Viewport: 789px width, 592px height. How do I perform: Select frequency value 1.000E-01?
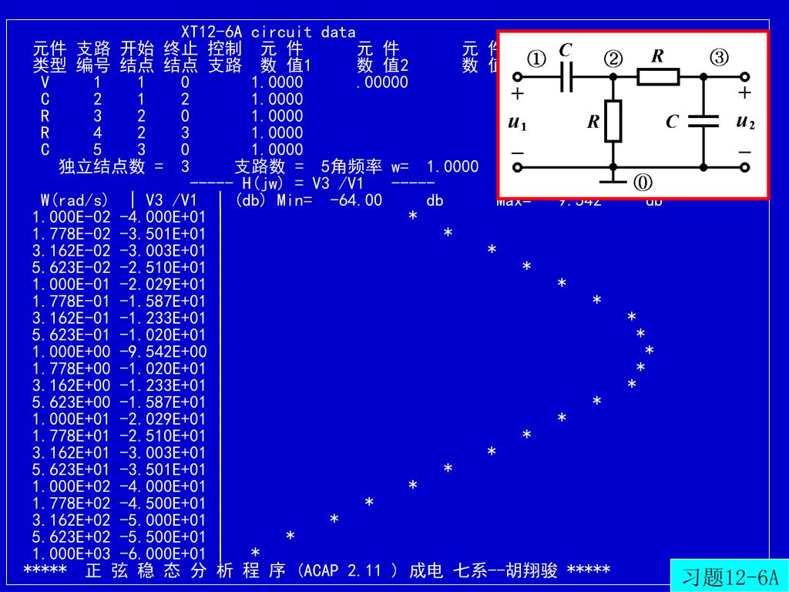(x=71, y=284)
